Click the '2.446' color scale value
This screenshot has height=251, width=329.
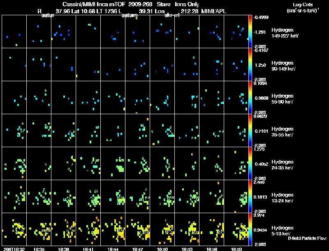[x=259, y=182]
